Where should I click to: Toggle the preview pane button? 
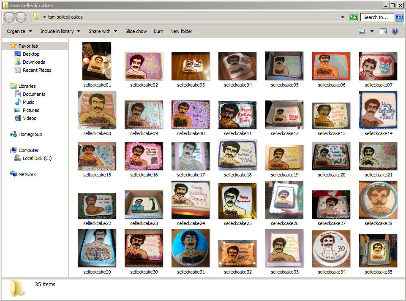coord(383,31)
